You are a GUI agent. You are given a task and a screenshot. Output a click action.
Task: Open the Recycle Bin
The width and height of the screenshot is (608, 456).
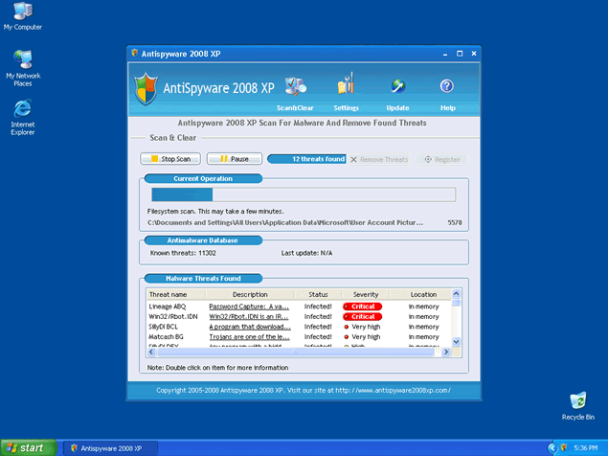click(577, 400)
